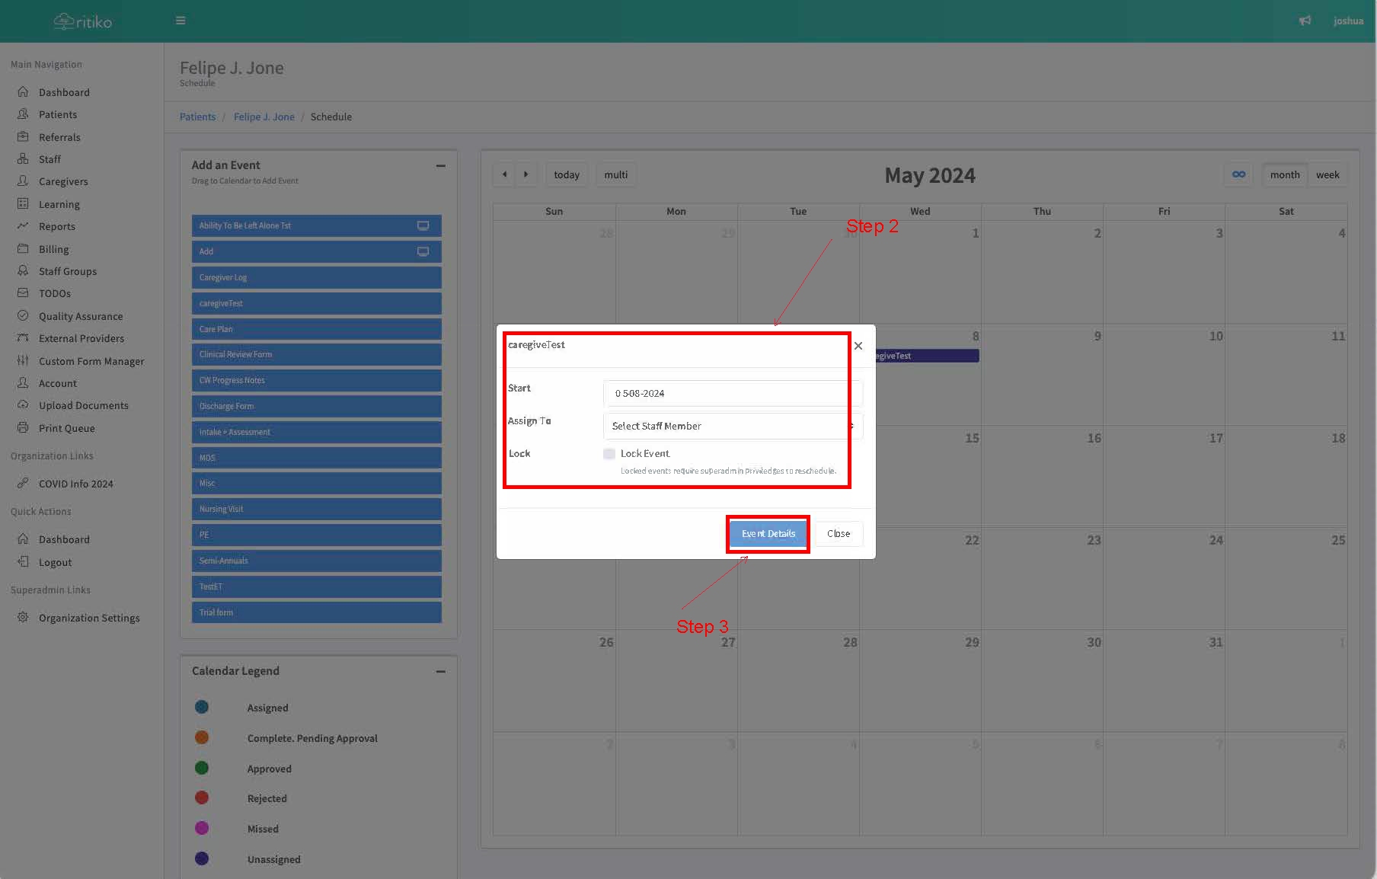Close the caregiveTest dialog with X
This screenshot has width=1377, height=879.
(x=858, y=346)
